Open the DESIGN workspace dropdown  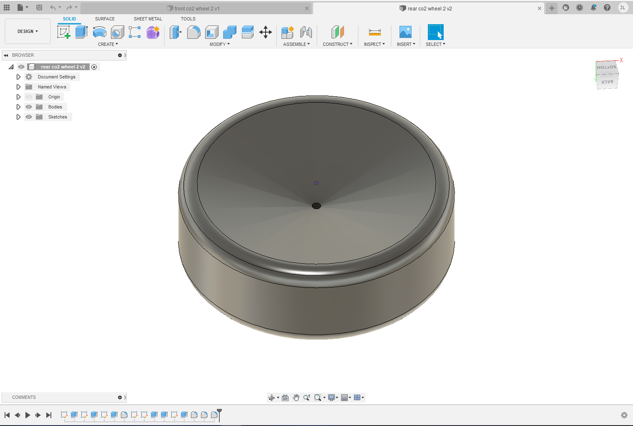[x=28, y=31]
